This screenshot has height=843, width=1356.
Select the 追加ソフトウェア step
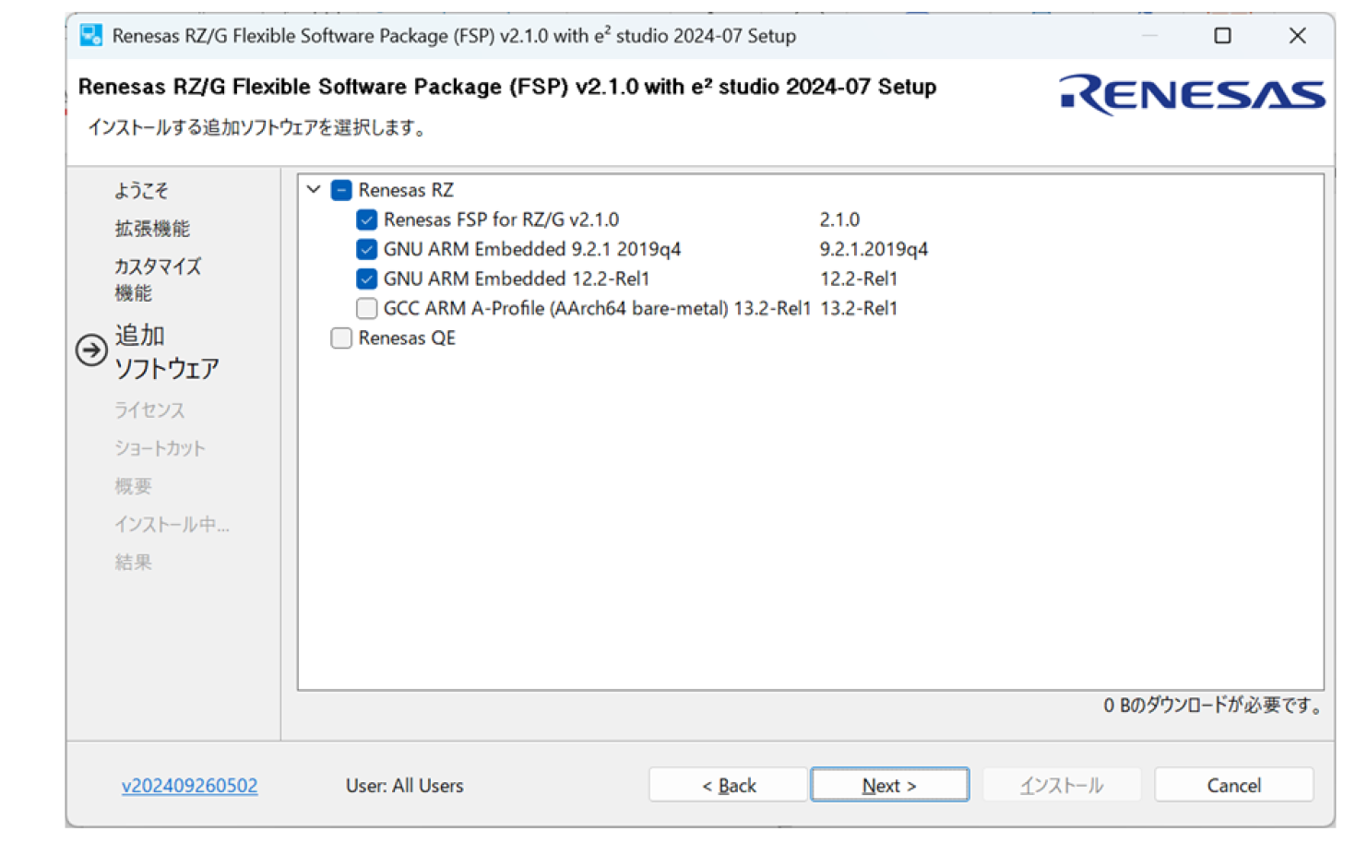pos(167,351)
